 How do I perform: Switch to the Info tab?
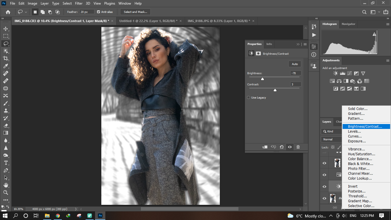click(x=269, y=44)
